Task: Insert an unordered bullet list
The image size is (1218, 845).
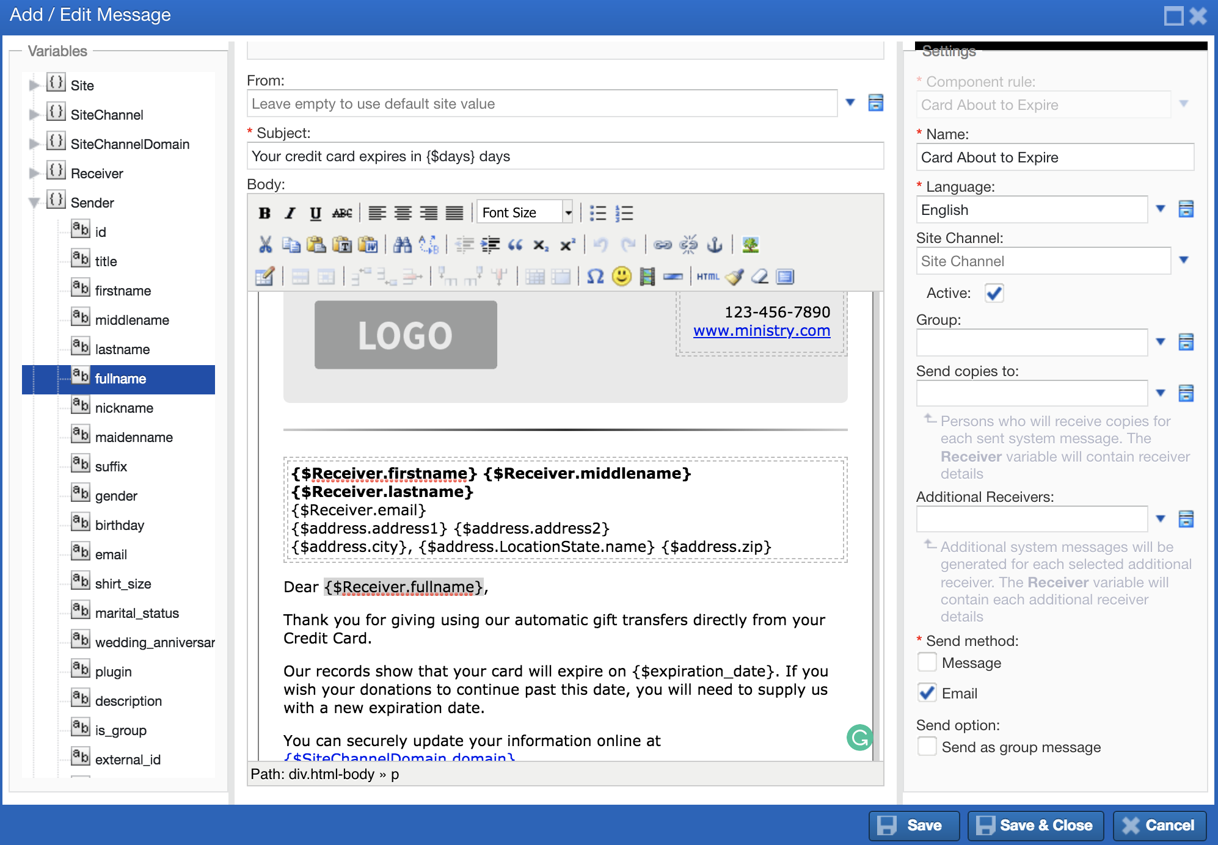Action: 599,212
